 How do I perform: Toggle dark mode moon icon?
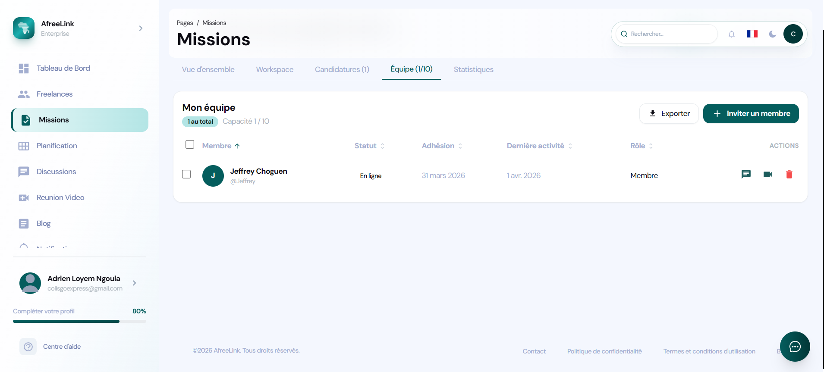[773, 34]
